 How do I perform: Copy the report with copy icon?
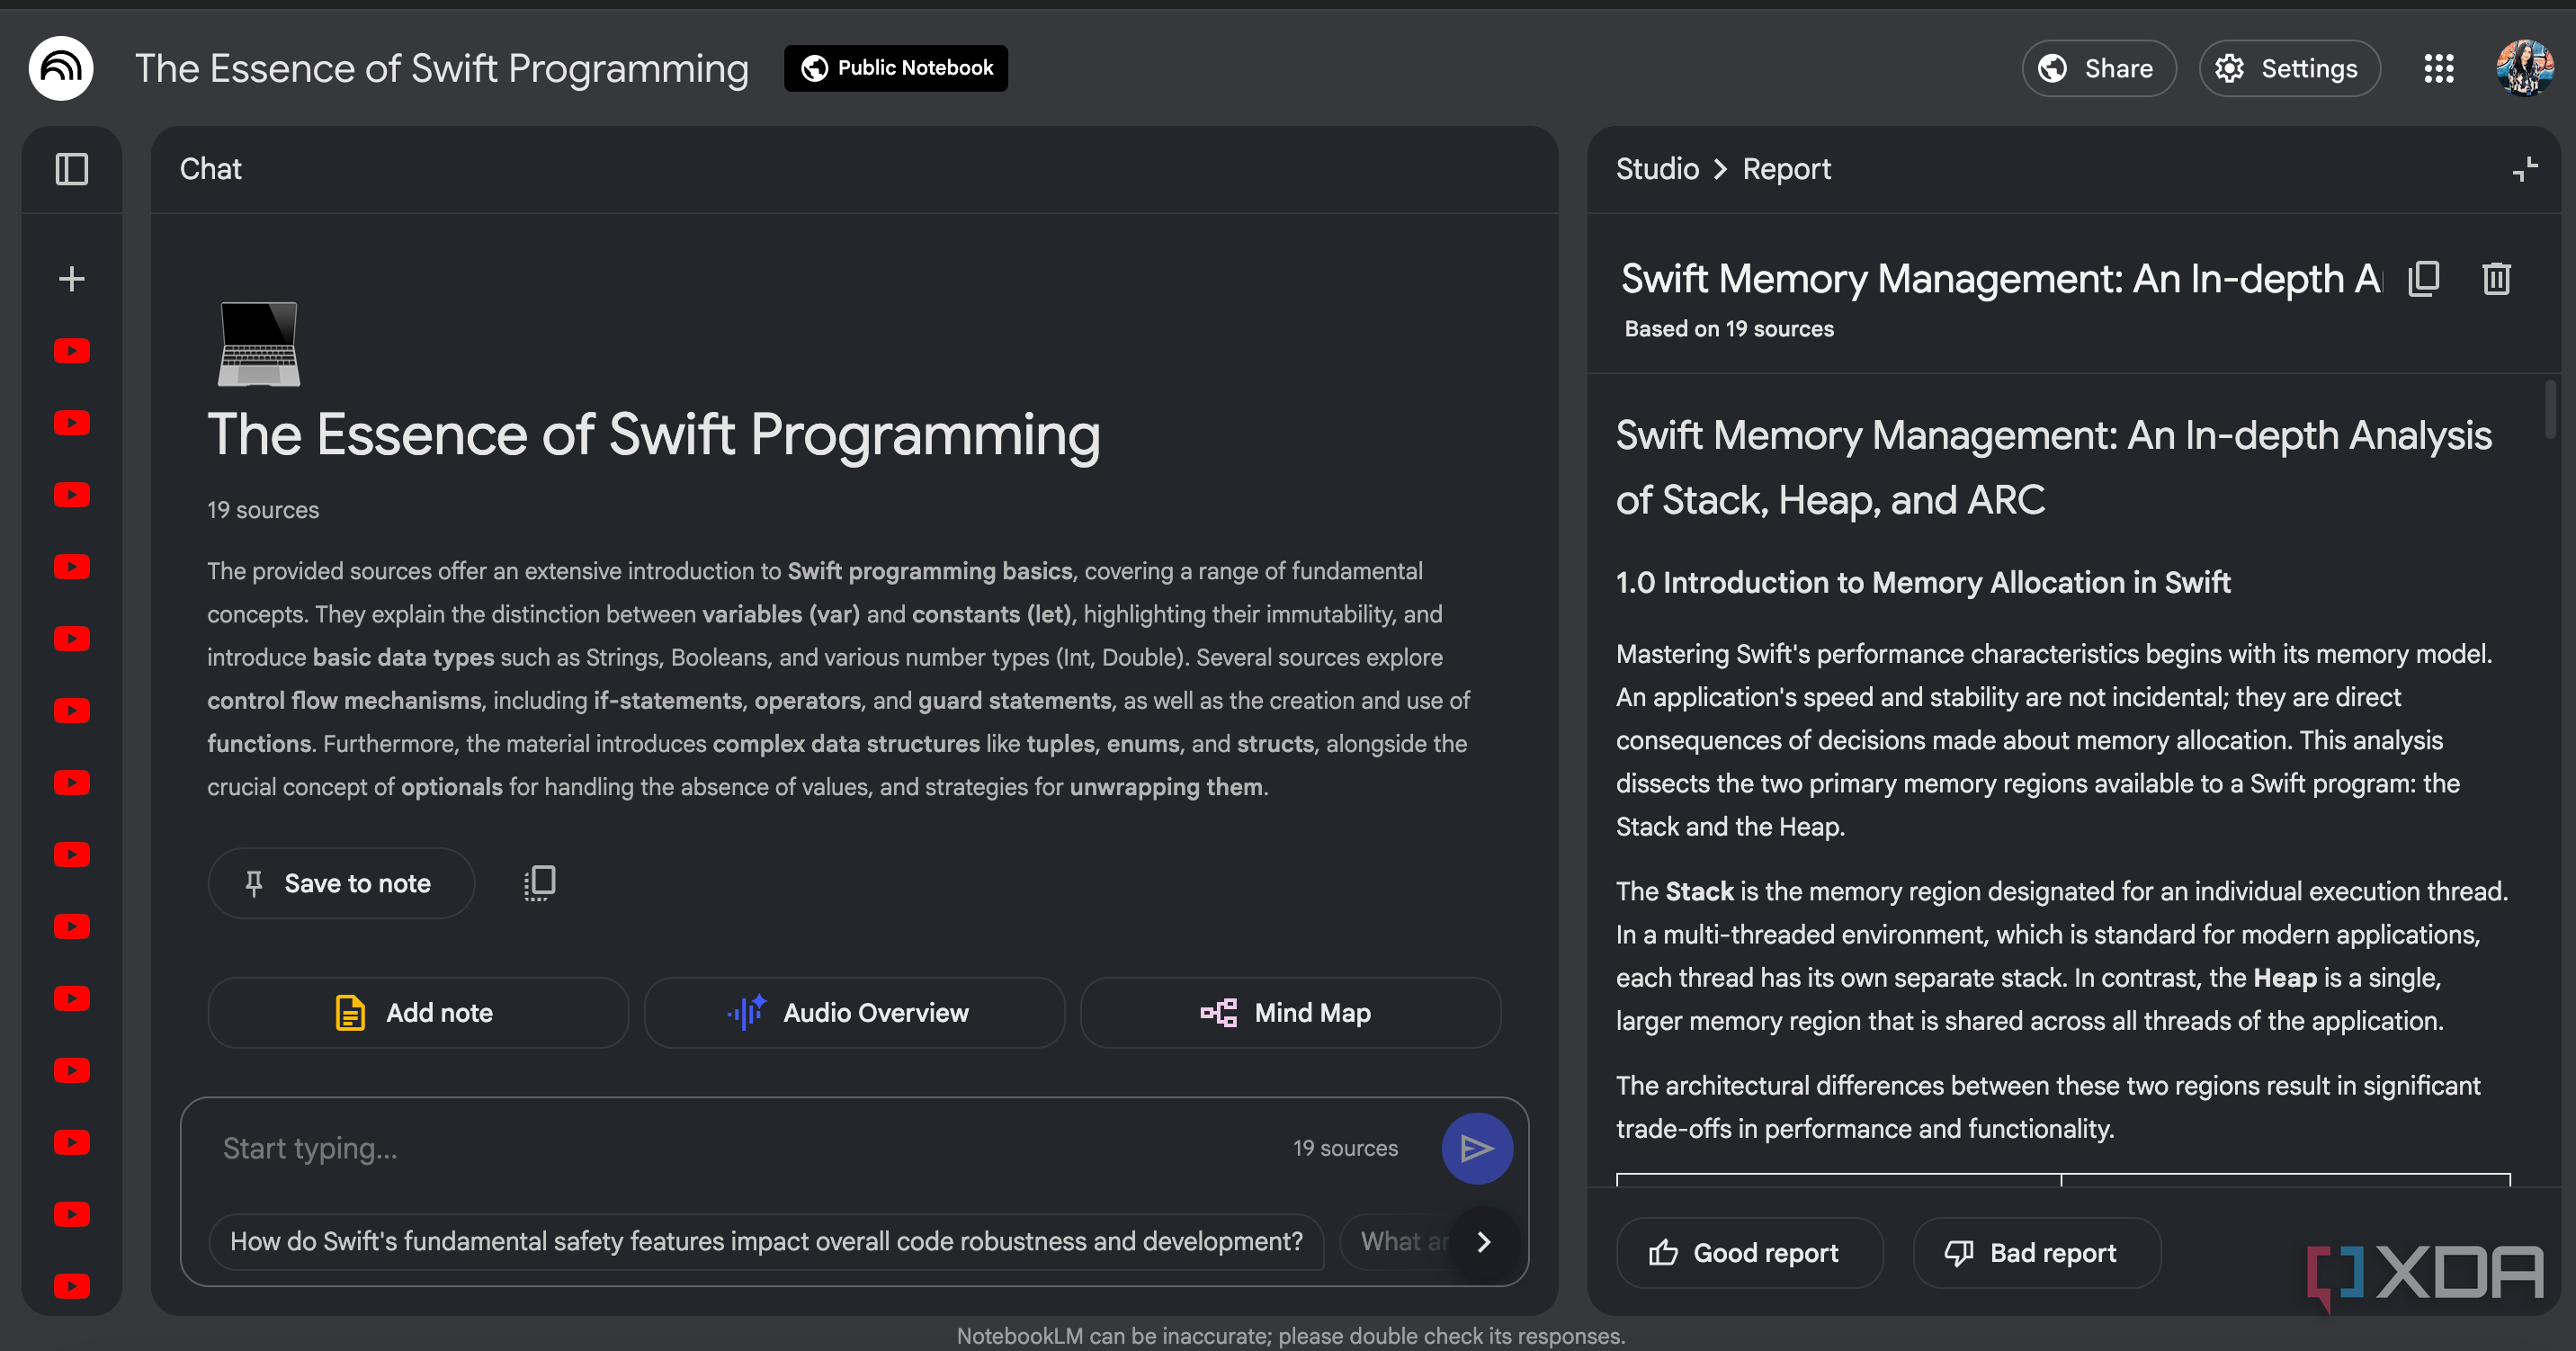pos(2424,278)
